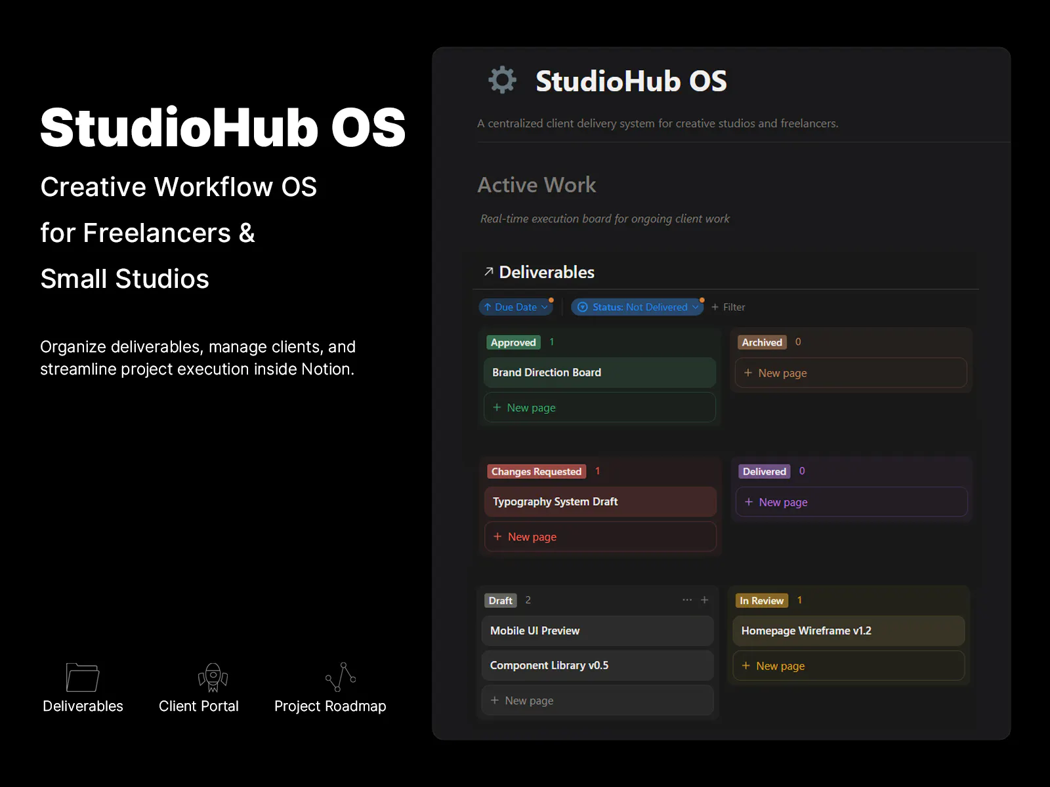The width and height of the screenshot is (1050, 787).
Task: Click the centralized client delivery system description
Action: coord(658,123)
